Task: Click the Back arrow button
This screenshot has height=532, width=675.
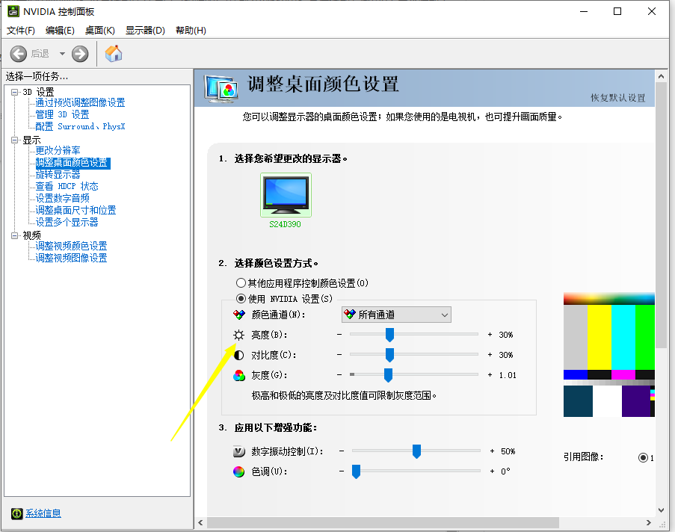Action: pyautogui.click(x=19, y=54)
